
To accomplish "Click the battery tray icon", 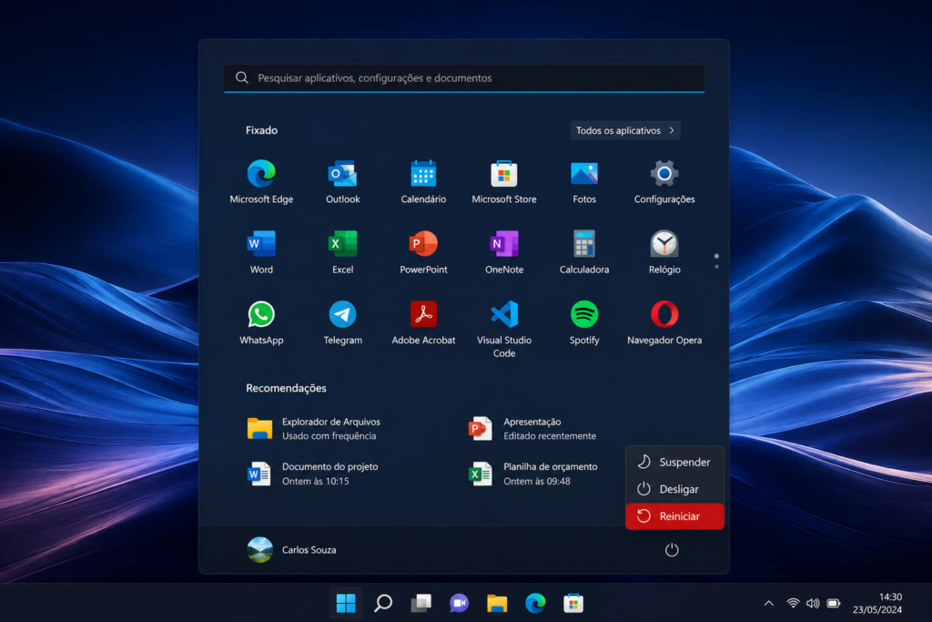I will coord(834,603).
